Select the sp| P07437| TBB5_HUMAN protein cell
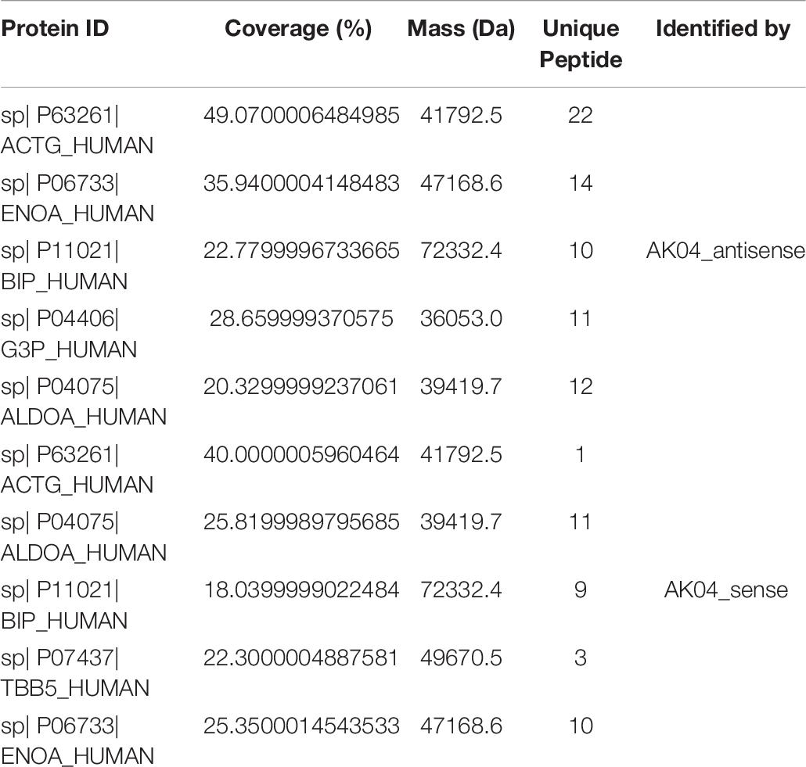806x767 pixels. click(75, 673)
